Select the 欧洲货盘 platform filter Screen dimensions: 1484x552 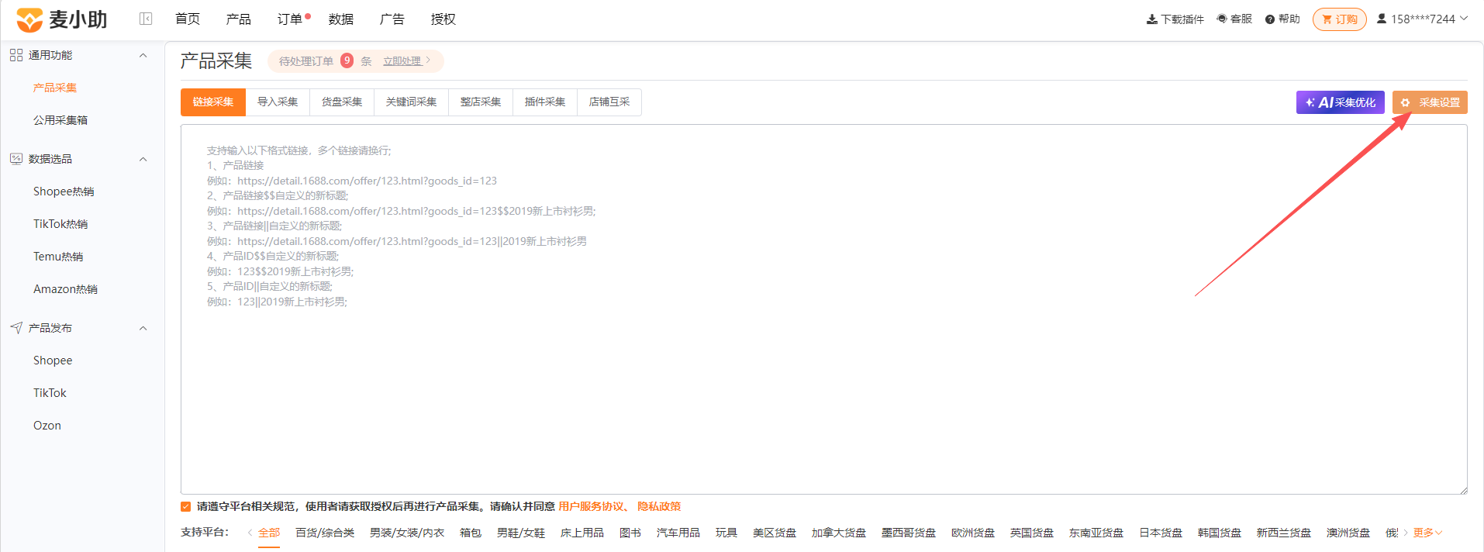tap(973, 533)
